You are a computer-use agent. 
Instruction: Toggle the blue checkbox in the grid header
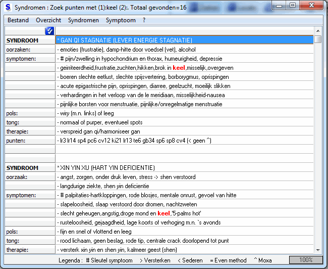tap(49, 31)
